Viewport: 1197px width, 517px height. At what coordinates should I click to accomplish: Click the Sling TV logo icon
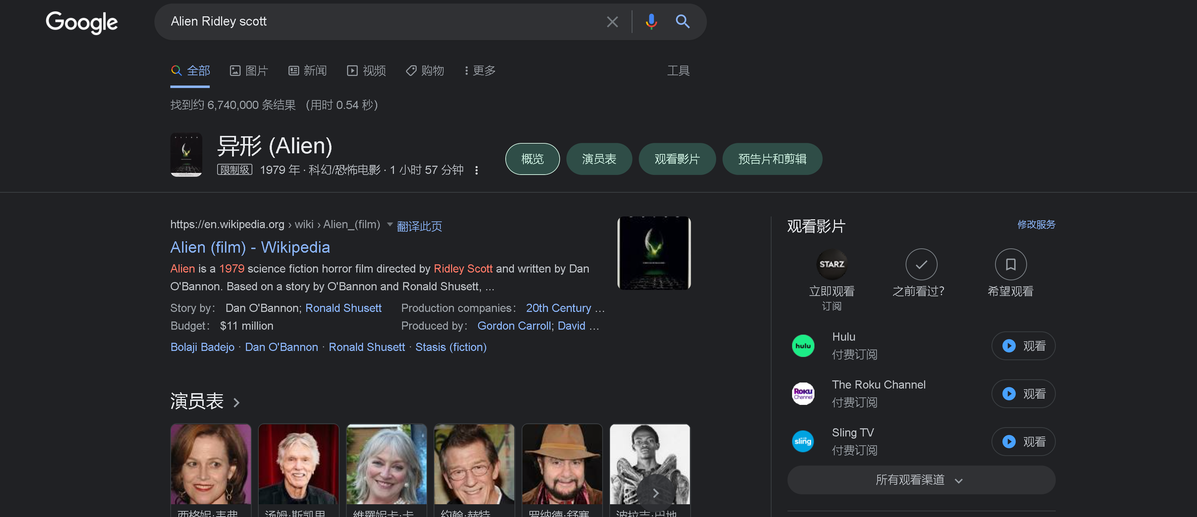[803, 441]
